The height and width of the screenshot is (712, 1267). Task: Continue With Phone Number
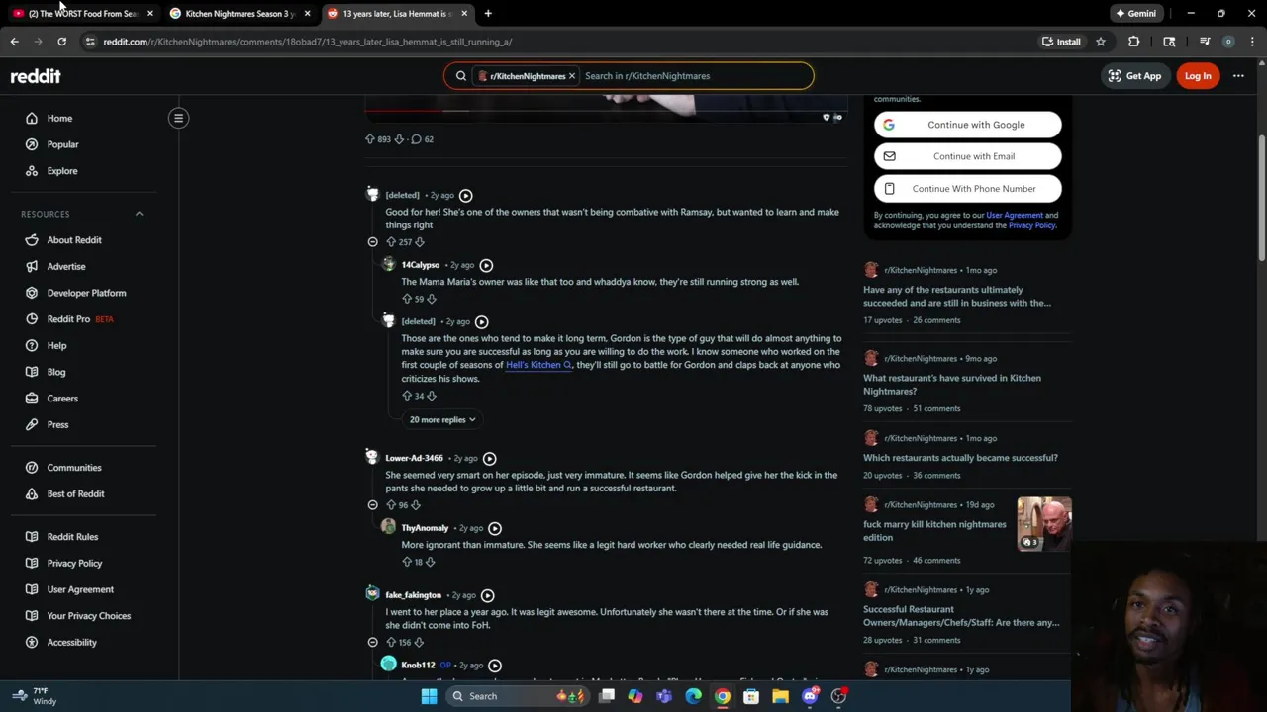click(x=968, y=189)
